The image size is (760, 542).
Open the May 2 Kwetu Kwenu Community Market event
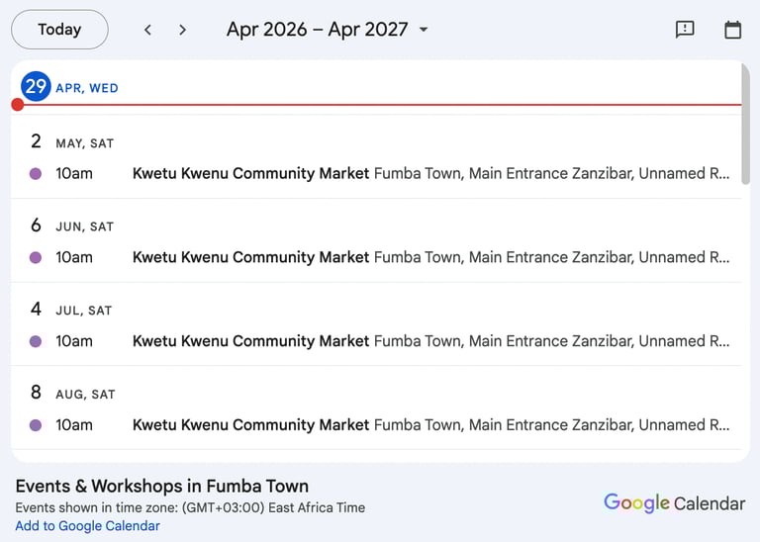(251, 174)
